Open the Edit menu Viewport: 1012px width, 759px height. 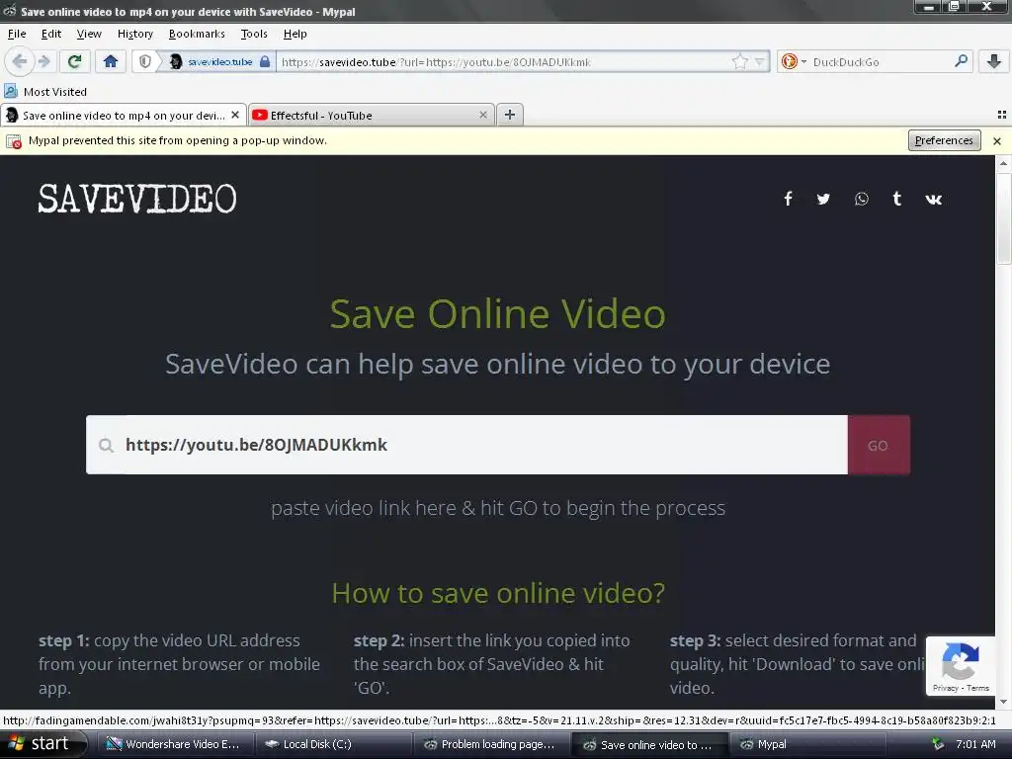(51, 34)
